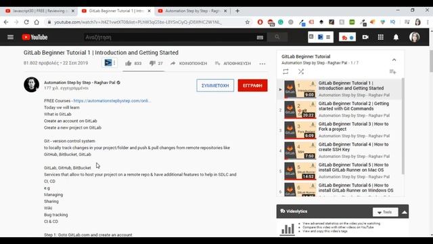Switch to the GitLab Beginner Tutorial 1 tab
The height and width of the screenshot is (244, 433).
116,11
